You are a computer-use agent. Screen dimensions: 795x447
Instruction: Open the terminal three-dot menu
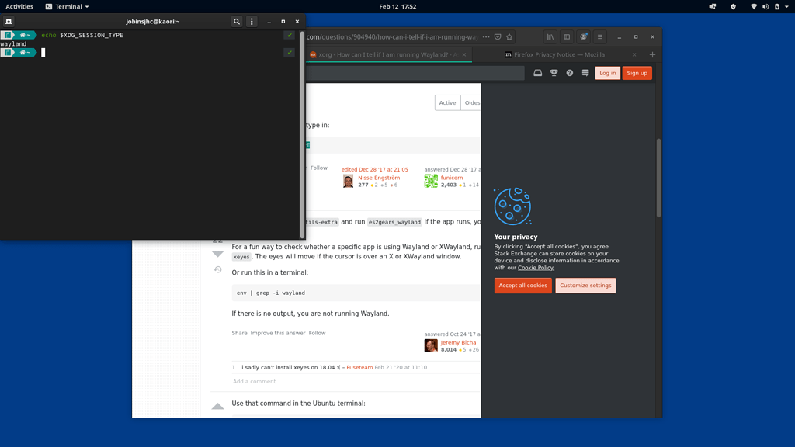coord(251,21)
